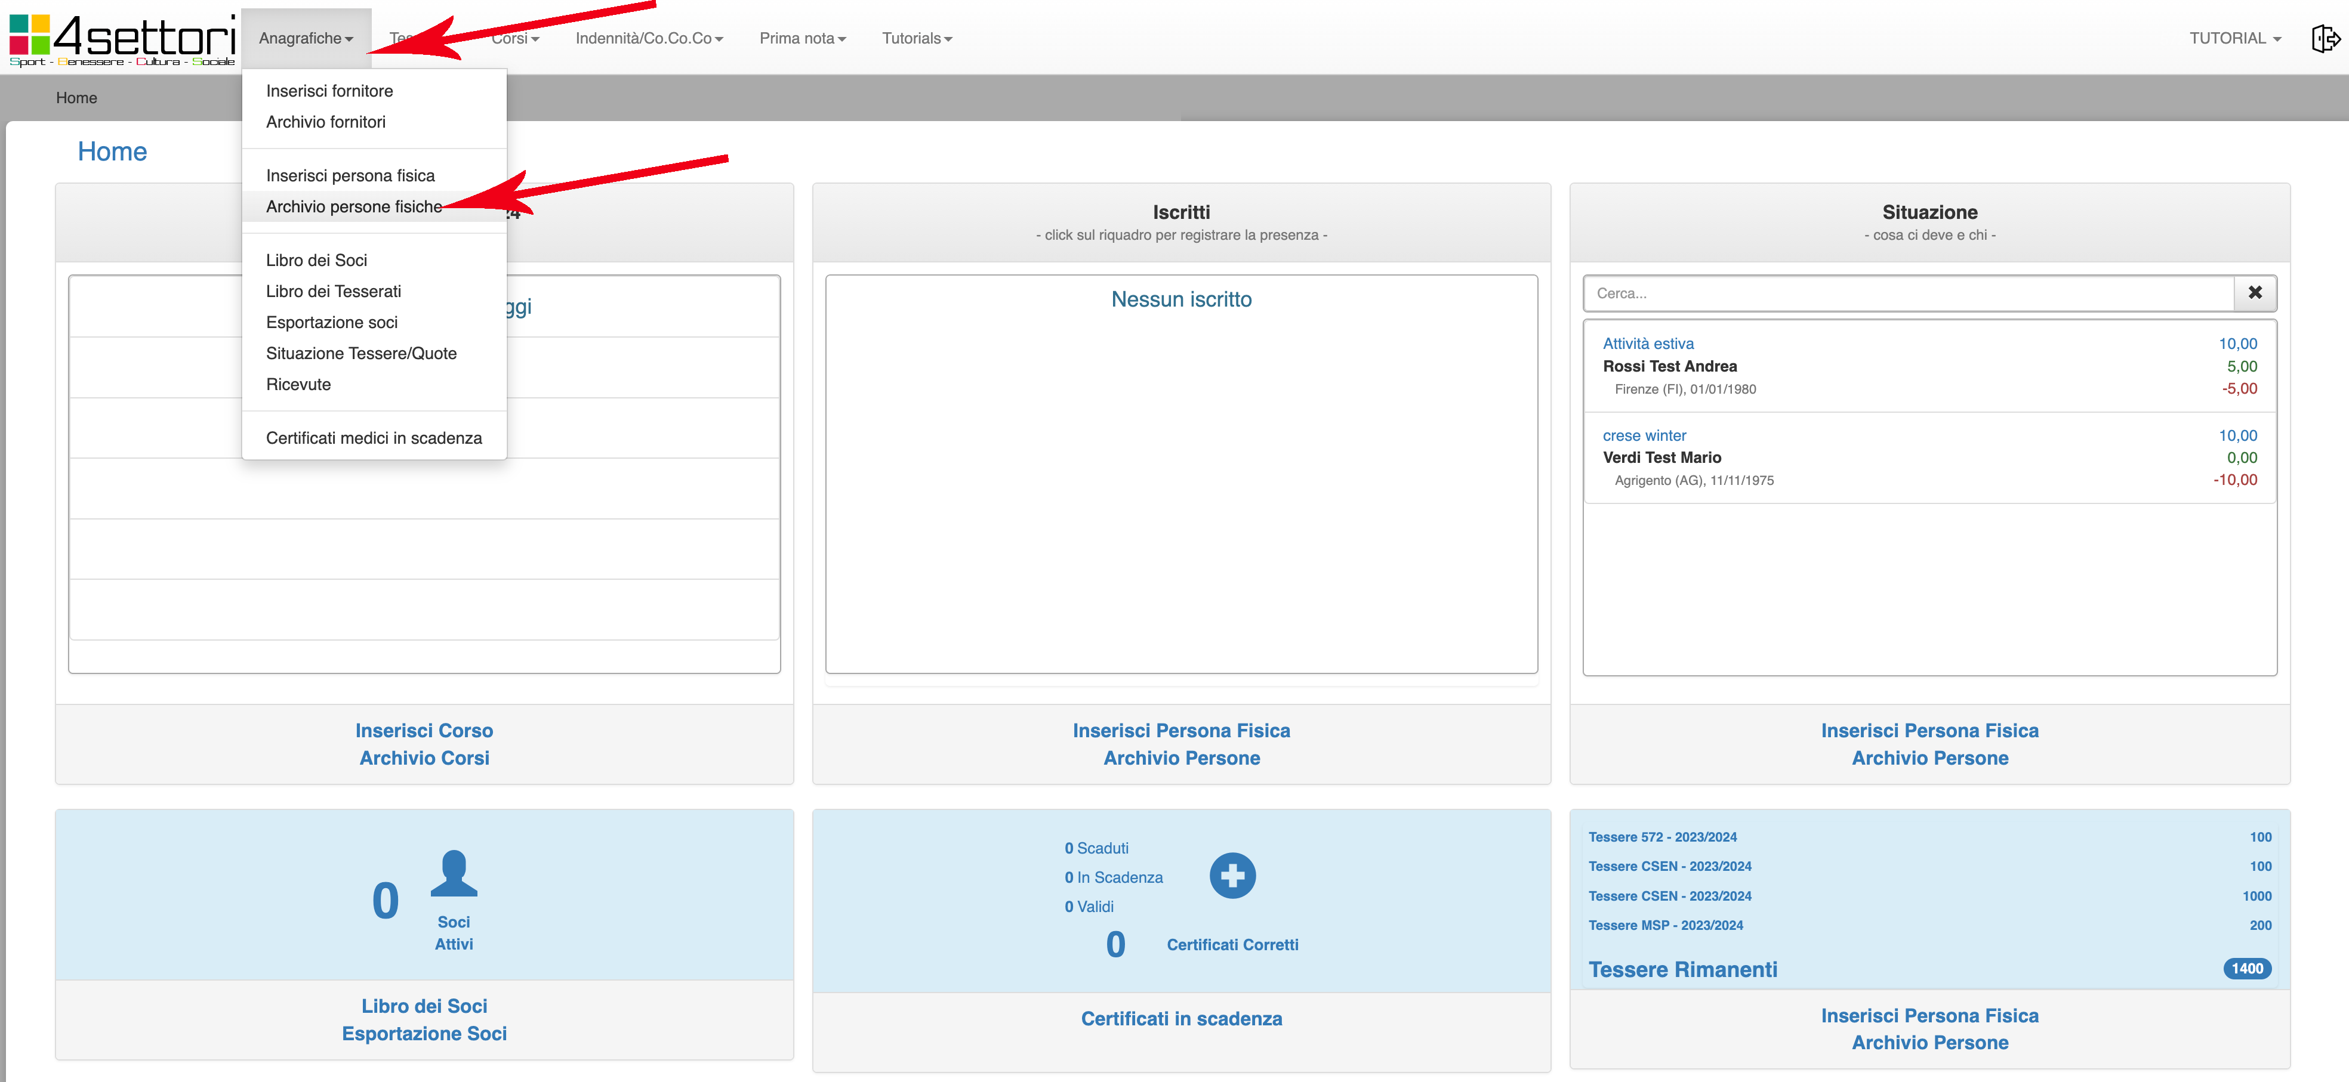Click the Soci Attivi person icon
This screenshot has height=1082, width=2349.
tap(453, 873)
